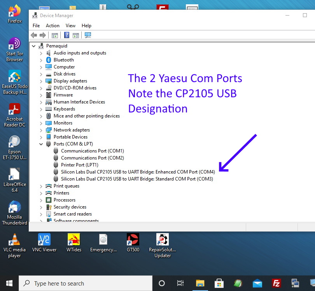Click the Help icon in the toolbar

point(66,35)
